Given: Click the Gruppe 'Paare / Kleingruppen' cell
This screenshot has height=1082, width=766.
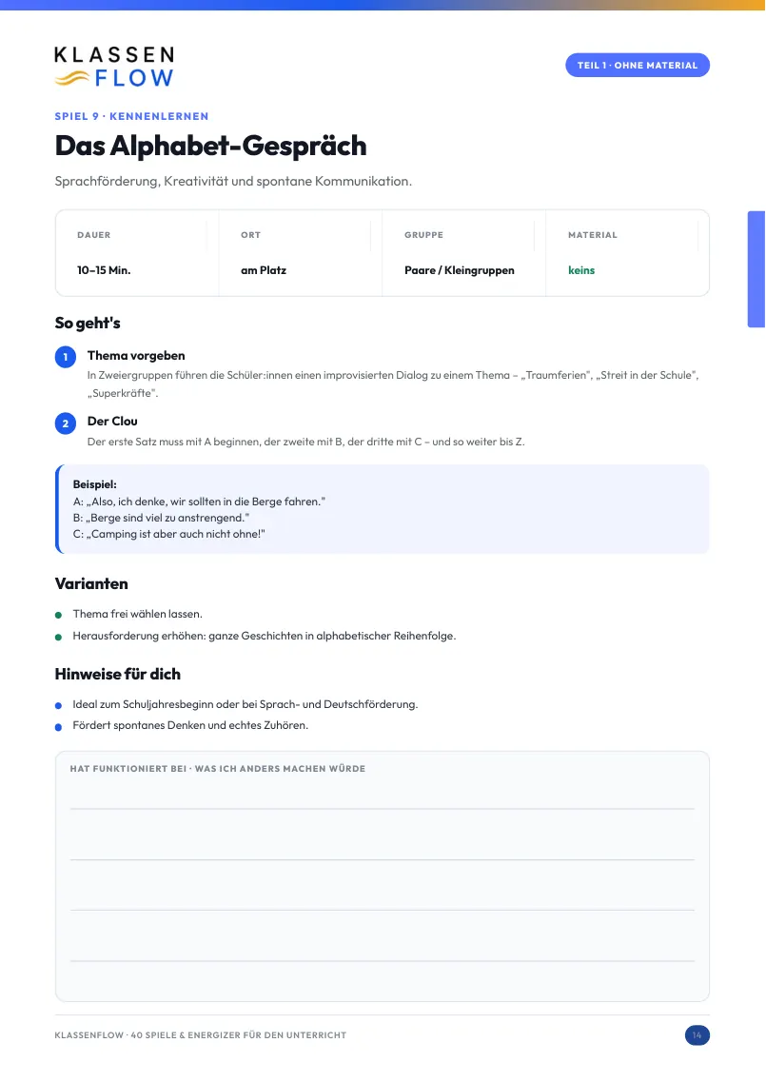Looking at the screenshot, I should 463,253.
